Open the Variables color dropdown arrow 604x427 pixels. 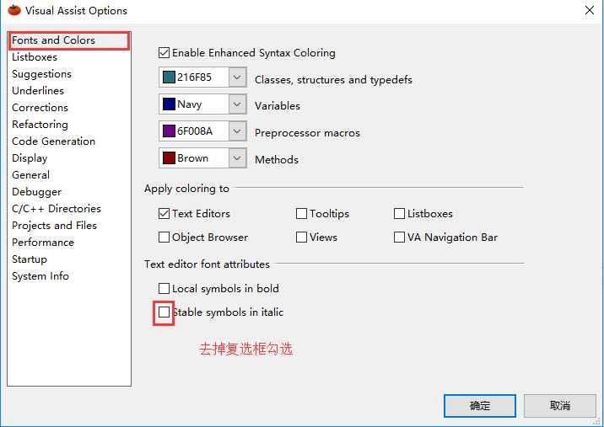click(x=237, y=104)
